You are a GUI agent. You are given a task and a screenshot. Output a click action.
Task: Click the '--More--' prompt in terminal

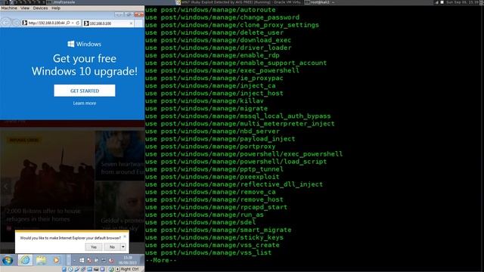161,260
